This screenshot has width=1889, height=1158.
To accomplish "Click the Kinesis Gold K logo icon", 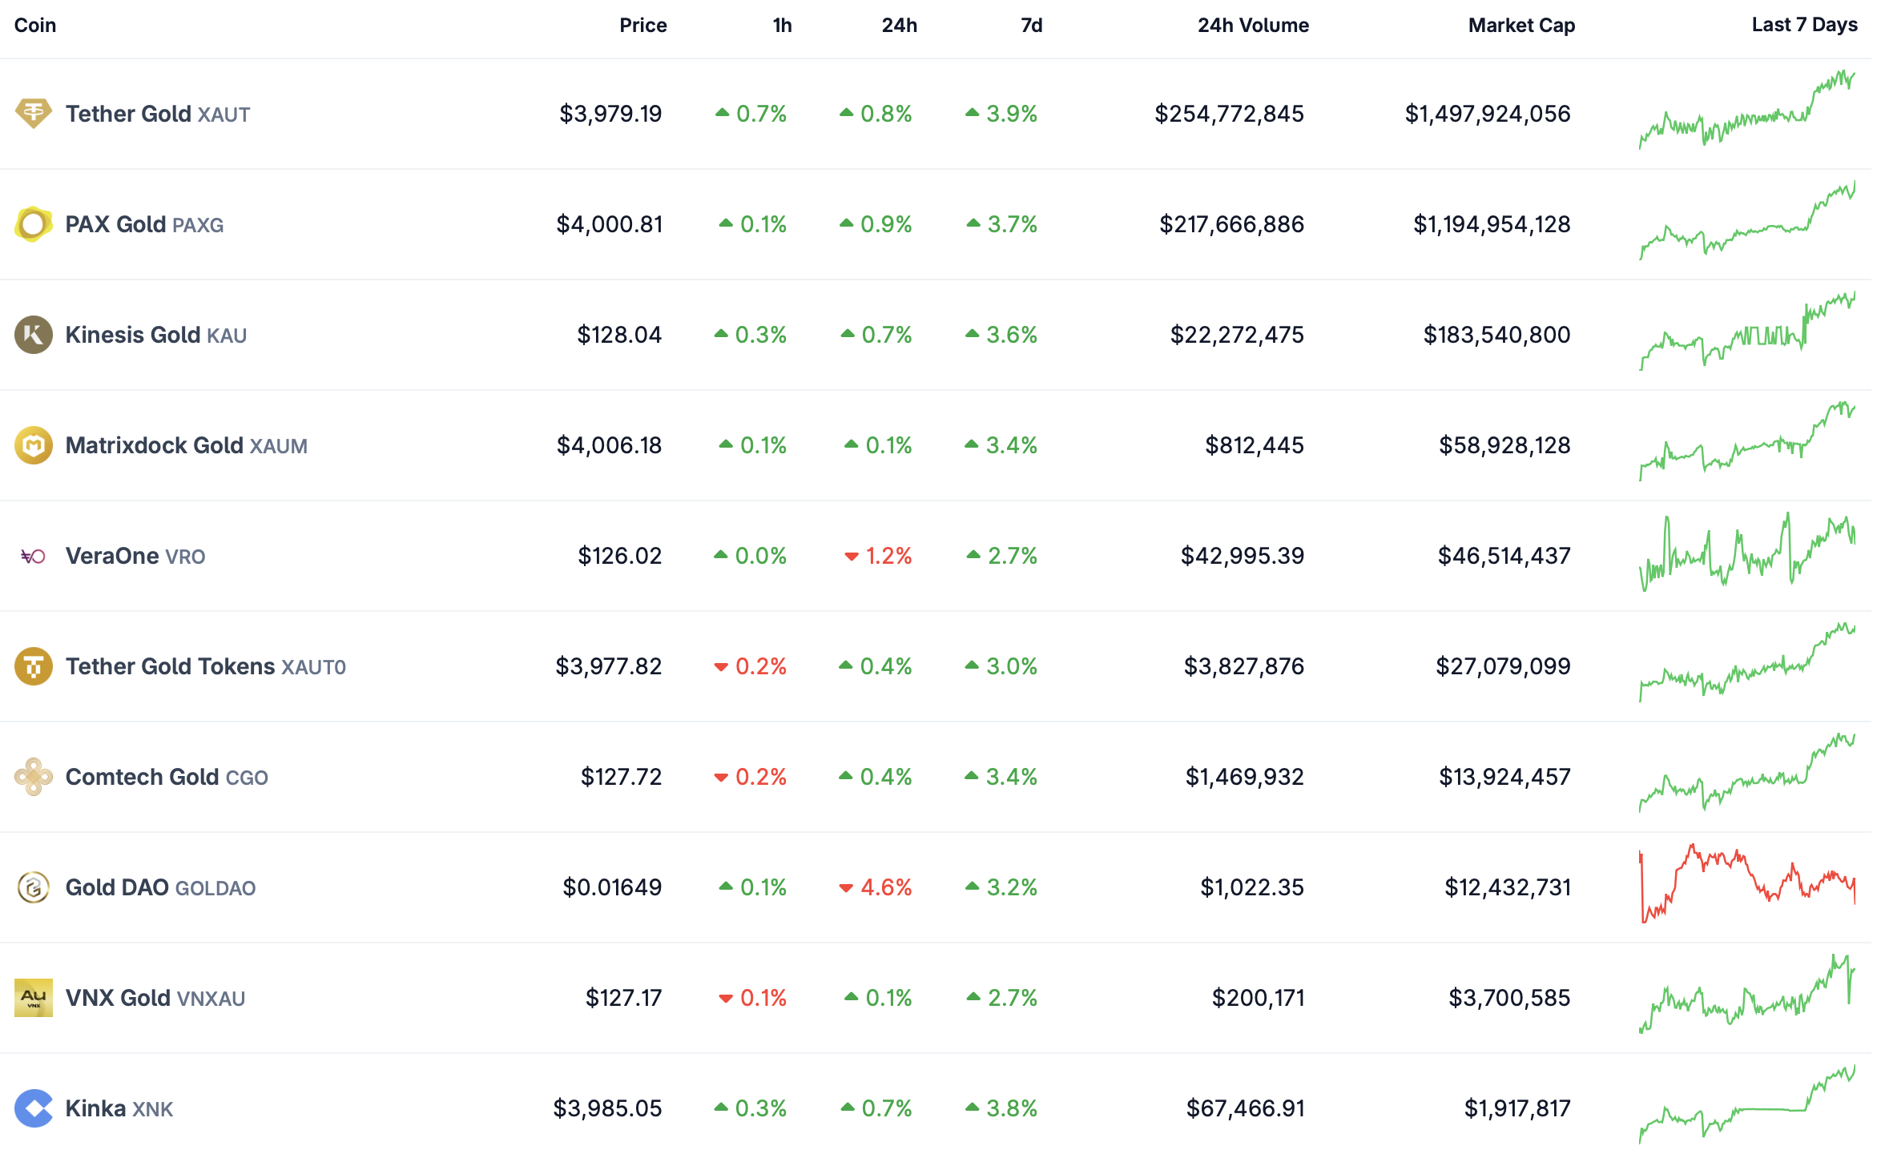I will coord(33,335).
